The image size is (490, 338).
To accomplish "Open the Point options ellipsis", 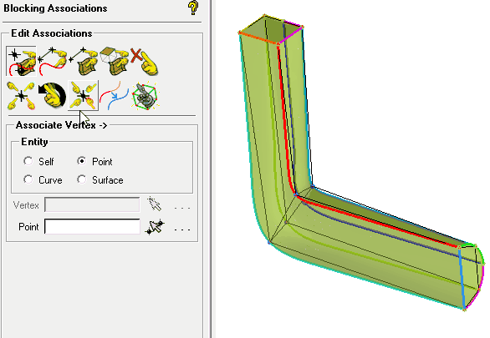I will (x=182, y=230).
